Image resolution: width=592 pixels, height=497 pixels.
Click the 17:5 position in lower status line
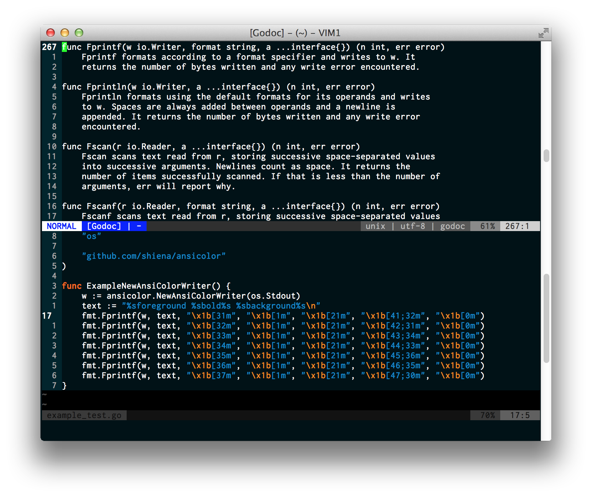pyautogui.click(x=520, y=415)
